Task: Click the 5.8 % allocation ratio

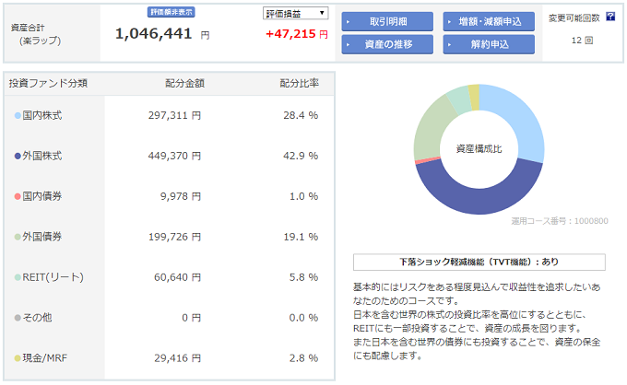Action: click(304, 277)
